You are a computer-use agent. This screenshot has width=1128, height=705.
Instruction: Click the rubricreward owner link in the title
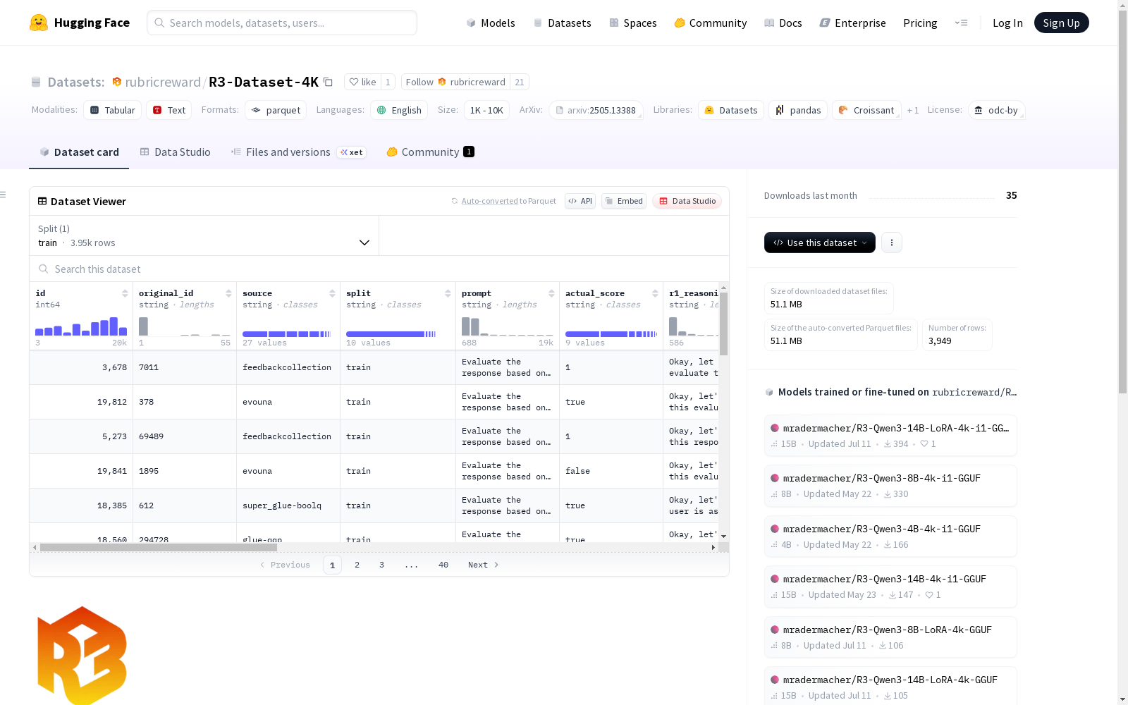point(163,82)
